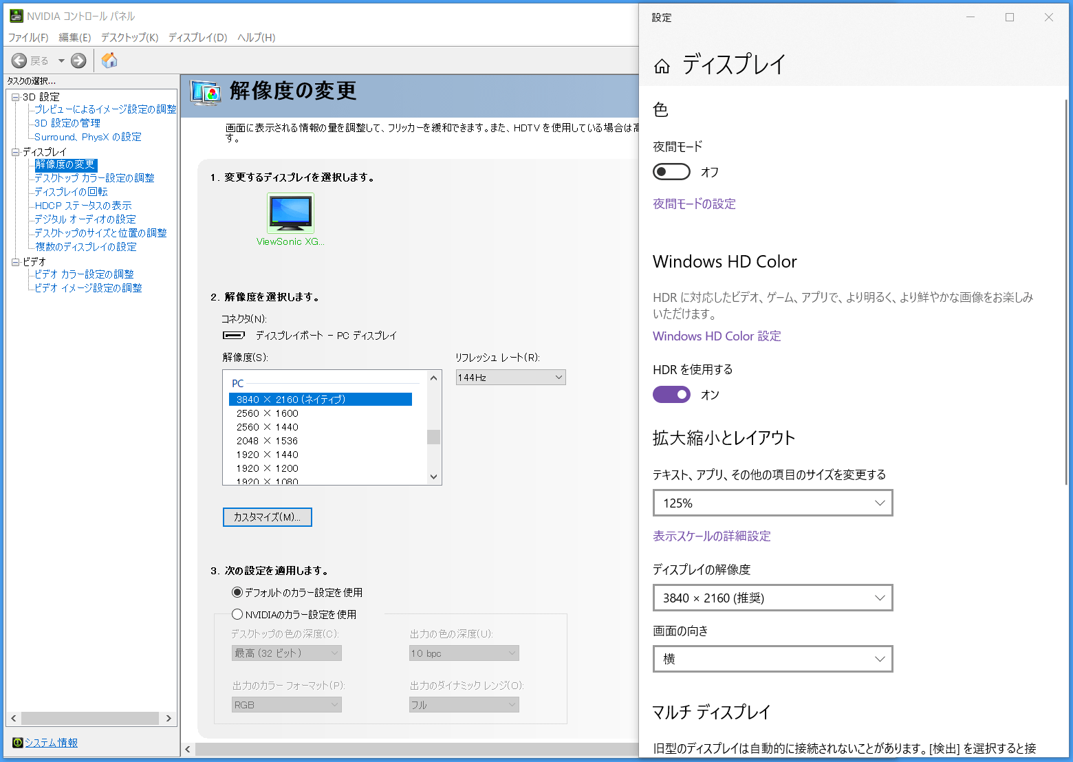1073x762 pixels.
Task: Open the 編集(E) menu
Action: tap(75, 37)
